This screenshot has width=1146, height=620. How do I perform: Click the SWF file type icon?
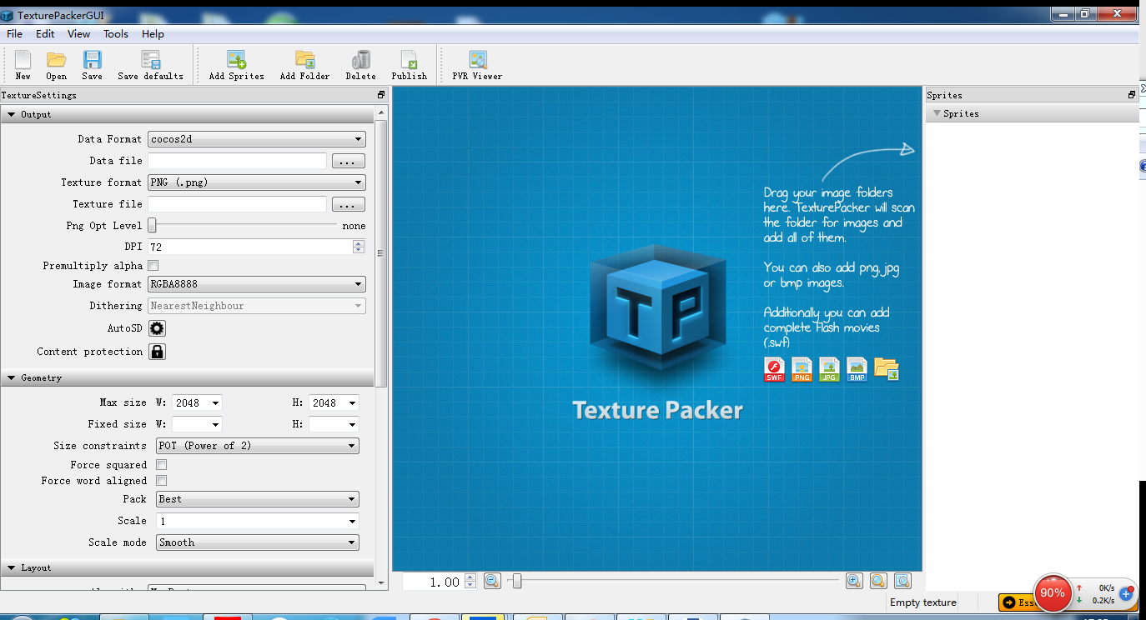775,369
